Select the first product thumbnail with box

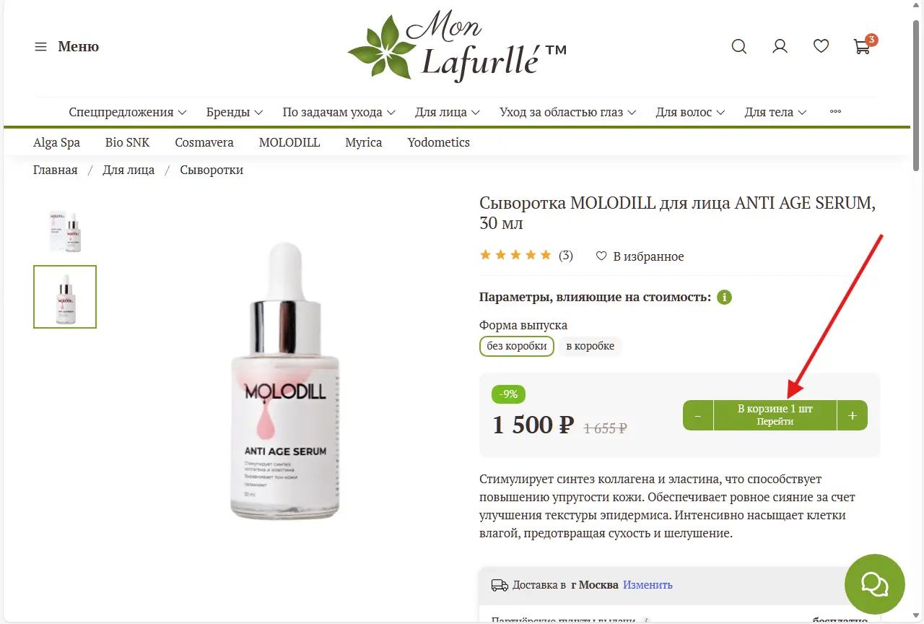tap(65, 231)
